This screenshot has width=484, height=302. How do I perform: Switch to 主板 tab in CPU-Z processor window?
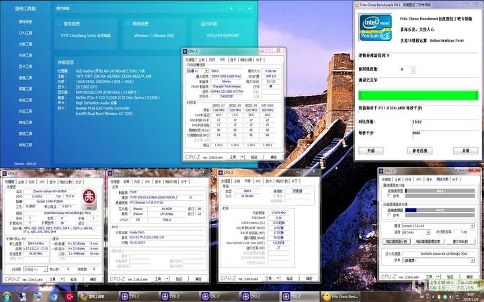(x=21, y=182)
